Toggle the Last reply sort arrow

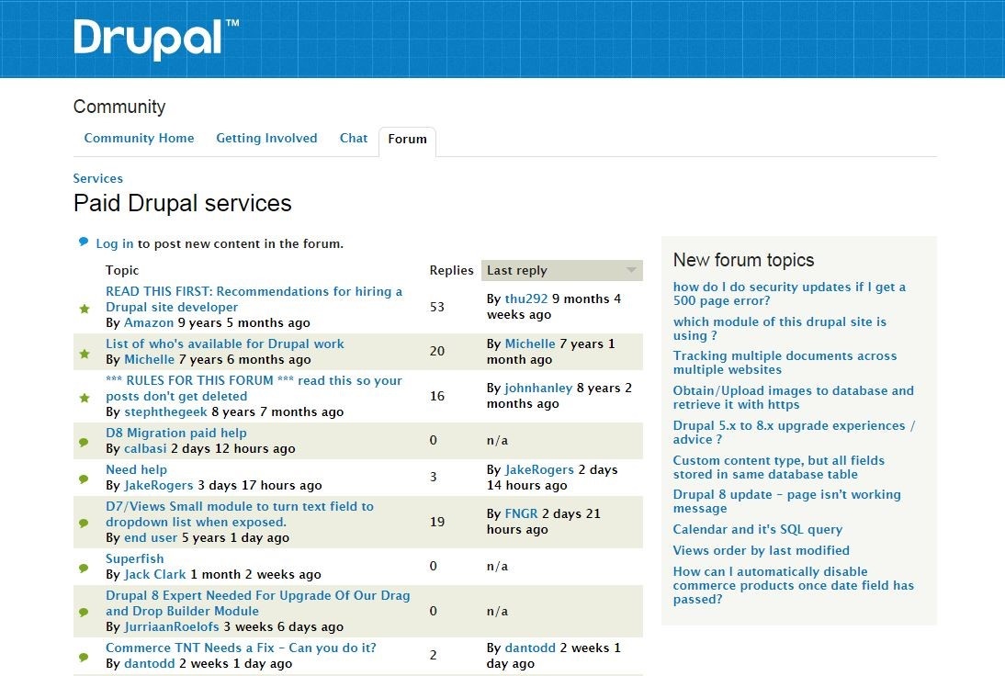tap(631, 270)
